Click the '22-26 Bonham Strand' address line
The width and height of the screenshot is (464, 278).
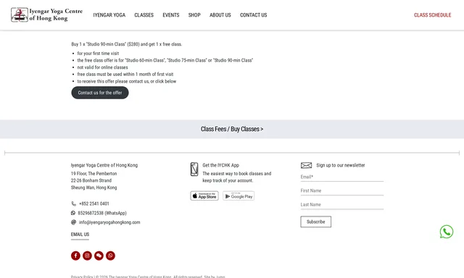91,180
